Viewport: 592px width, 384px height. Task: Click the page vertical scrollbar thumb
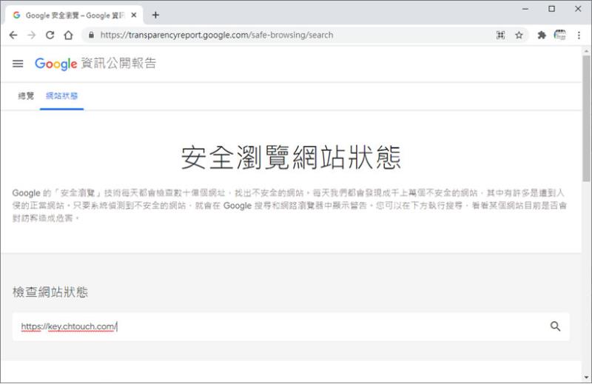(586, 119)
